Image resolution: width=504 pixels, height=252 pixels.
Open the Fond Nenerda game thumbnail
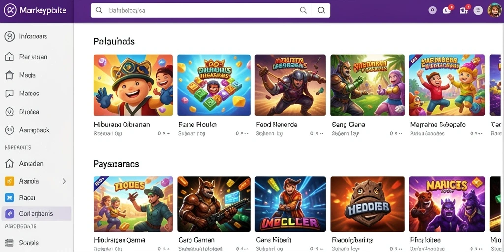tap(290, 85)
